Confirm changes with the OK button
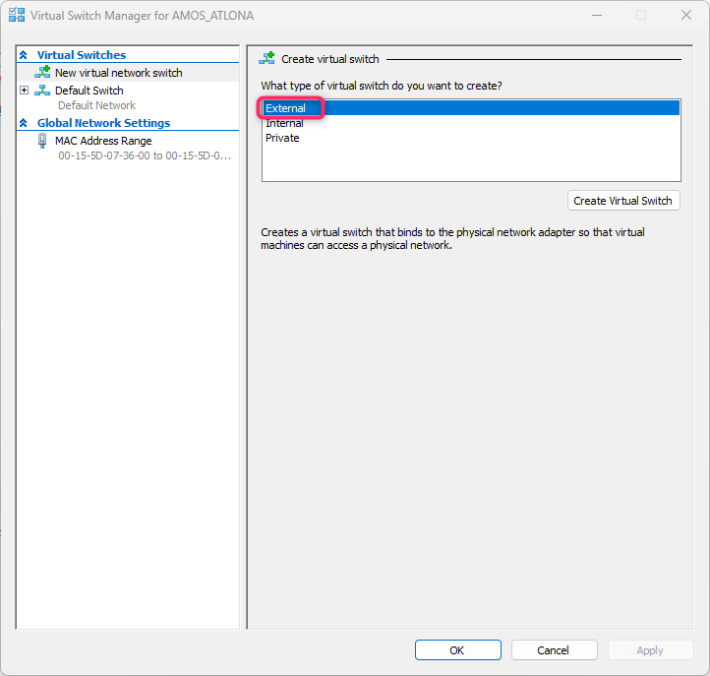710x676 pixels. point(458,650)
